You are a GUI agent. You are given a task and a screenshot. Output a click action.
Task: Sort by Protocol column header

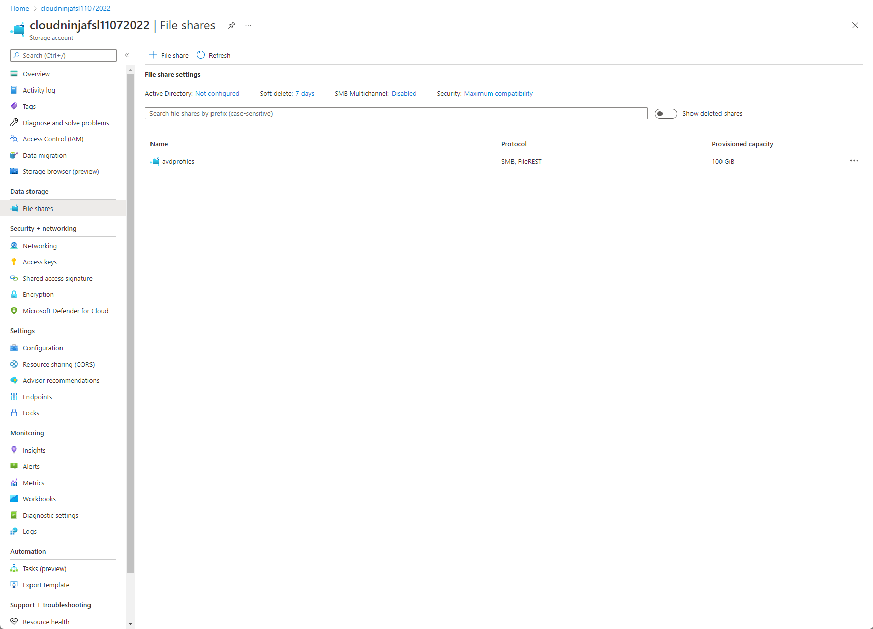pos(514,144)
